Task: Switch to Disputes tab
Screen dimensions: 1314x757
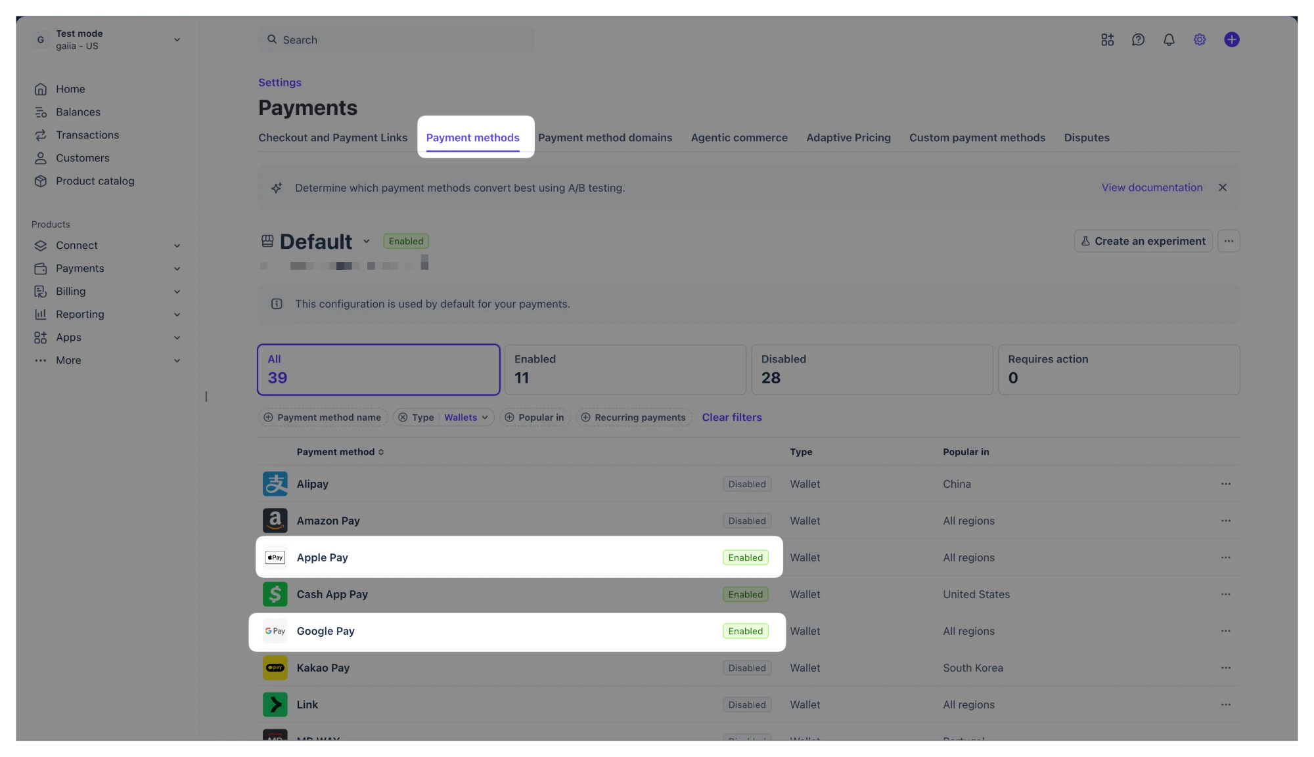Action: [1087, 138]
